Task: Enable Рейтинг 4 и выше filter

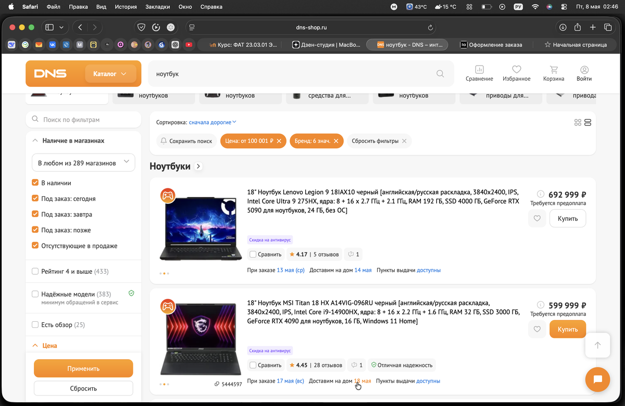Action: click(x=35, y=271)
